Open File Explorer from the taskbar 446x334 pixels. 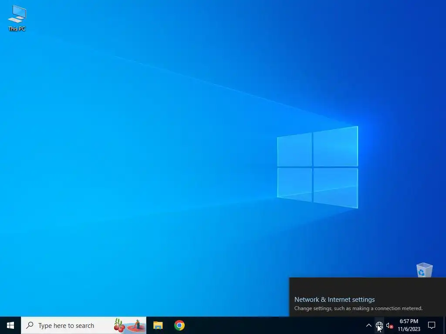pos(158,325)
